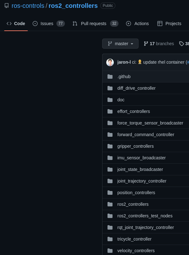Open the joint_state_broadcaster folder

[x=140, y=169]
